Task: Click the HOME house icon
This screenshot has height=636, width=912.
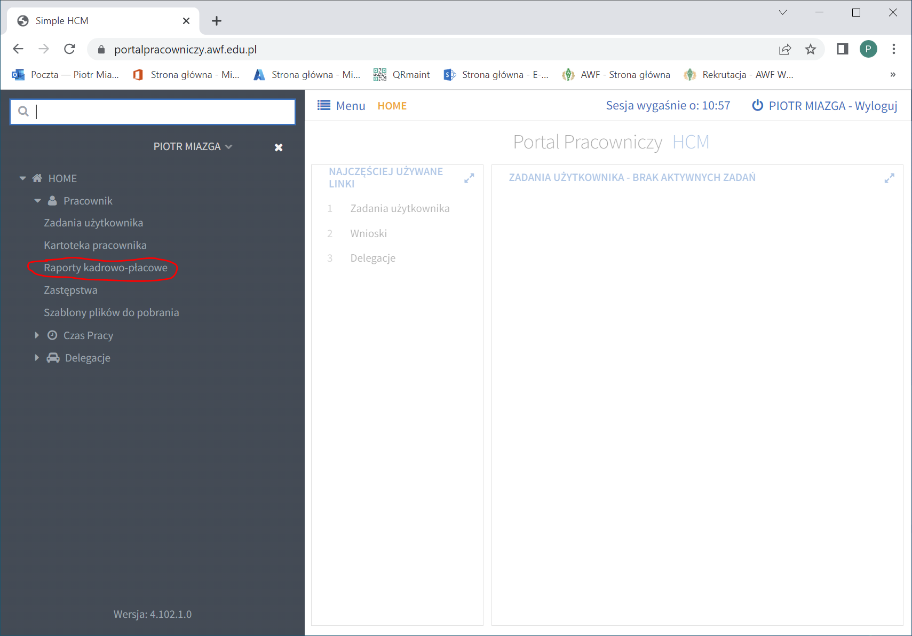Action: 37,178
